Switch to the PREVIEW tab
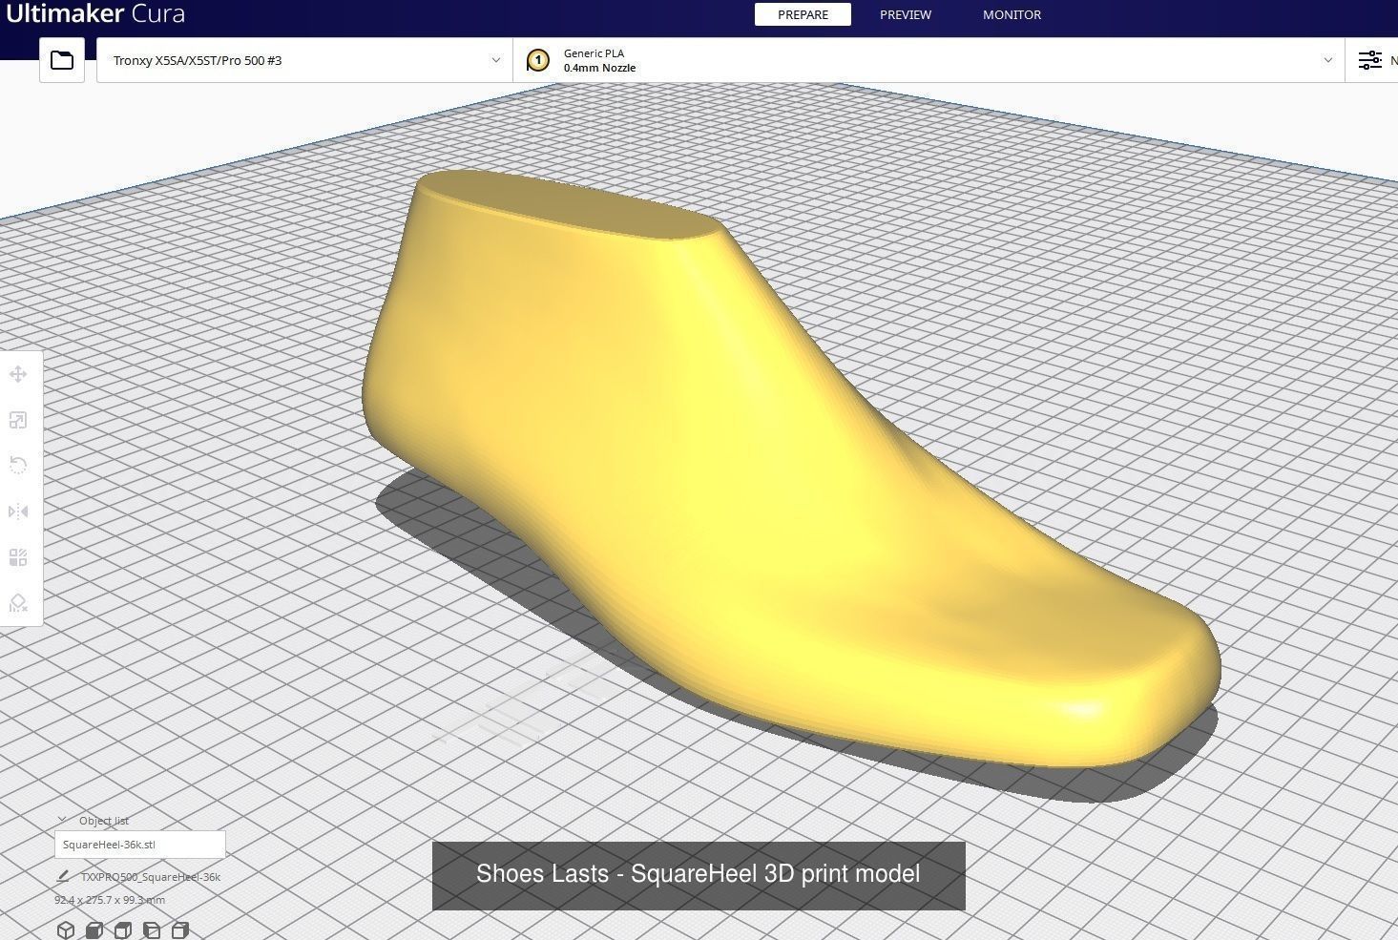The width and height of the screenshot is (1398, 940). (905, 14)
